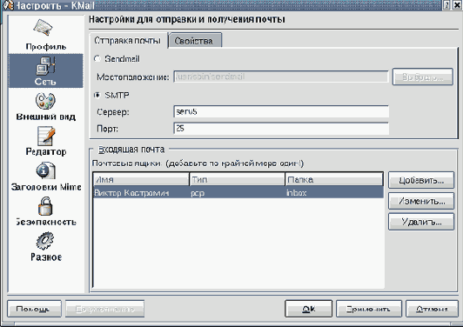Sort accounts by the Папка column header

pos(334,179)
